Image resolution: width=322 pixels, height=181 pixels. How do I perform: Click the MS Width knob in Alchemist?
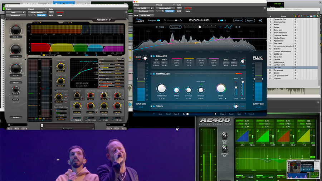coord(77,95)
